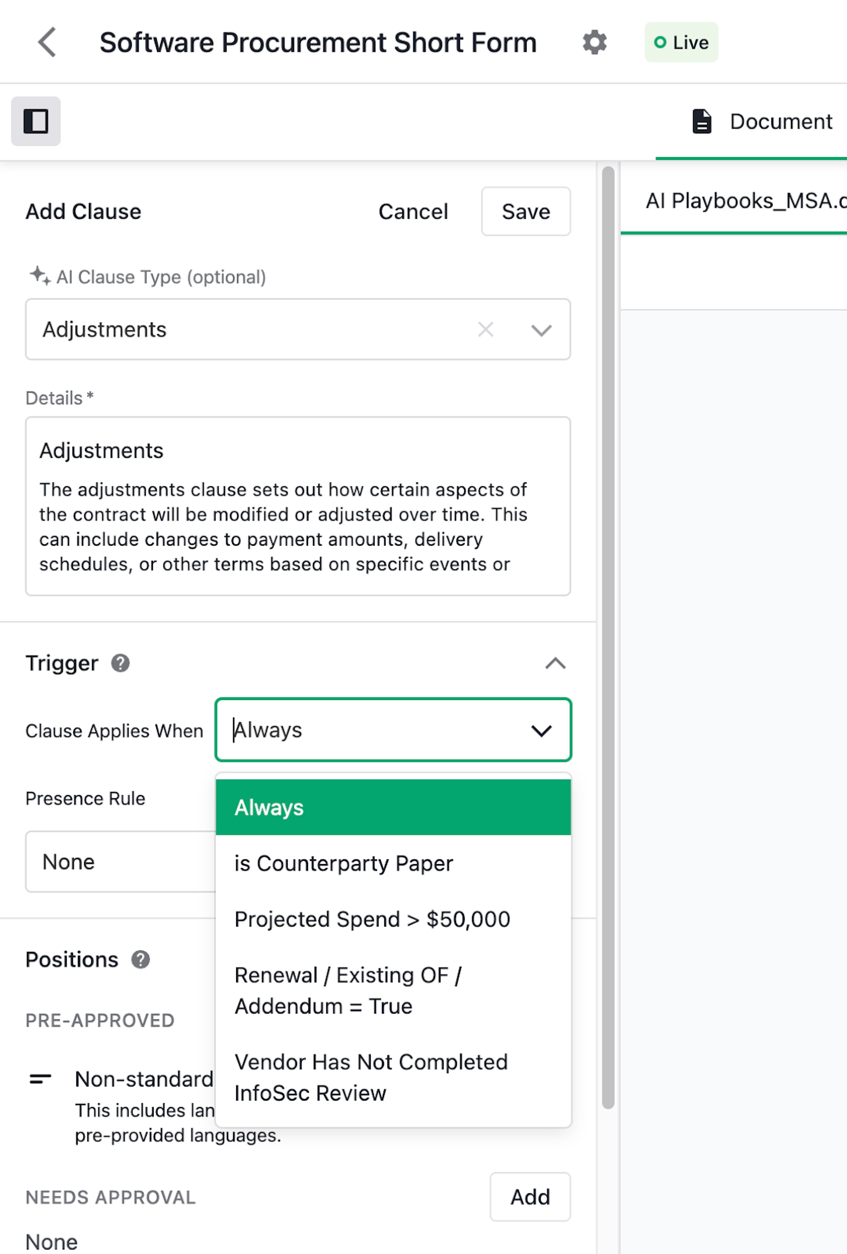Expand the AI Clause Type dropdown arrow

click(x=541, y=330)
